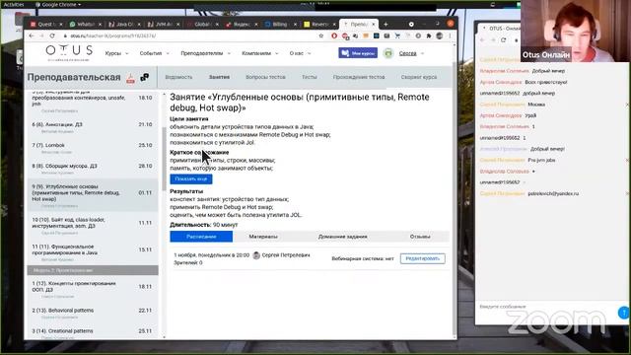Open the Chrome extensions puzzle icon
The width and height of the screenshot is (631, 355).
pyautogui.click(x=429, y=35)
